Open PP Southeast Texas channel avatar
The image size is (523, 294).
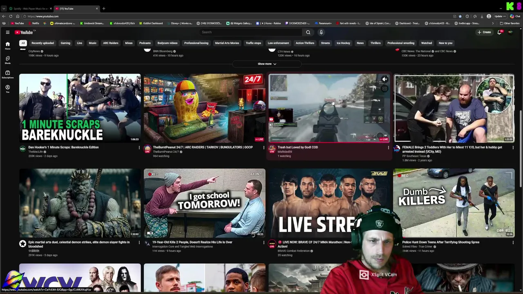point(397,149)
